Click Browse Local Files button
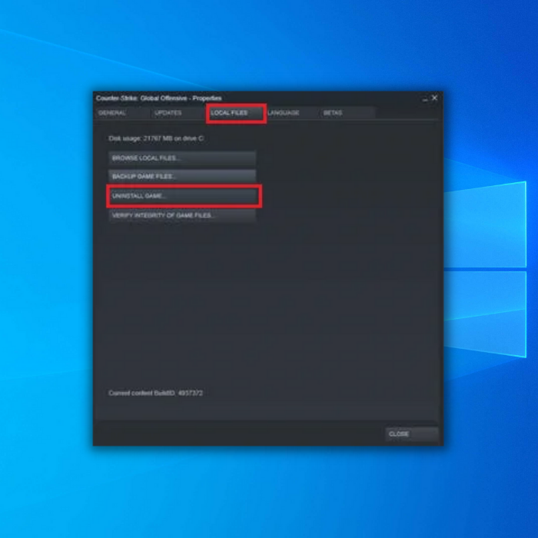 click(x=182, y=158)
